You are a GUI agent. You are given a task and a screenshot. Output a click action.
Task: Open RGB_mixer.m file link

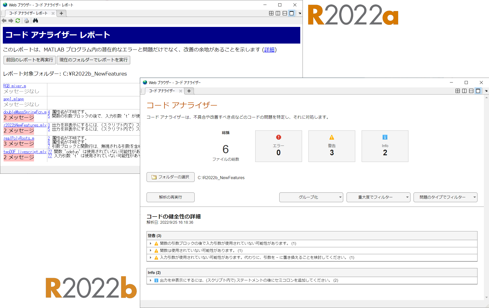[15, 86]
